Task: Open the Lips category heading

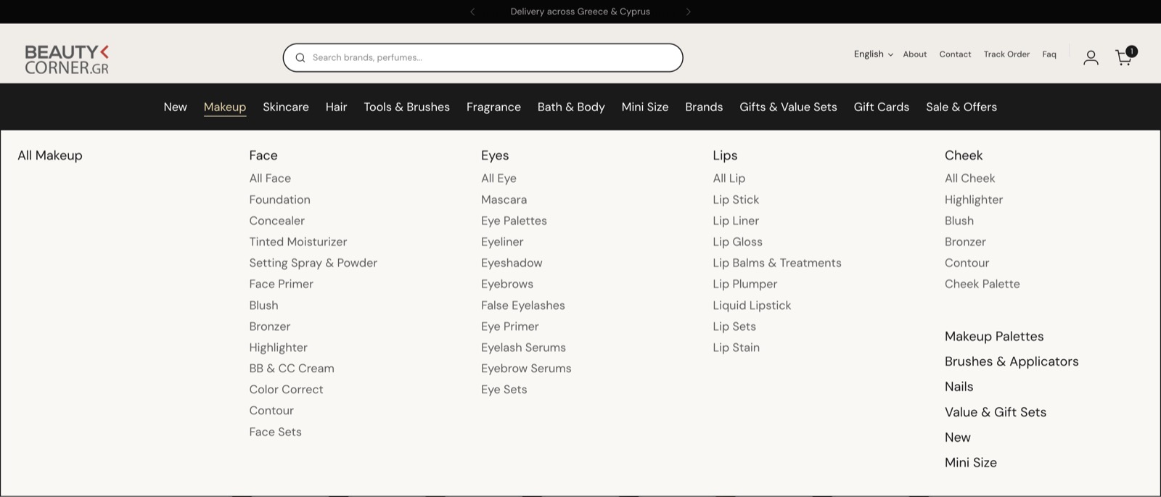Action: click(x=725, y=155)
